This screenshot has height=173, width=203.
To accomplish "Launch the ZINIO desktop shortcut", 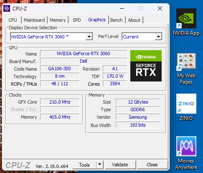I will pyautogui.click(x=186, y=107).
